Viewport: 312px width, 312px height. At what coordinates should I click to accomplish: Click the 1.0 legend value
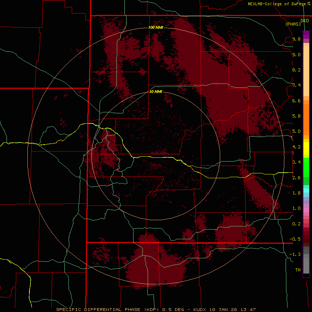[x=296, y=208]
